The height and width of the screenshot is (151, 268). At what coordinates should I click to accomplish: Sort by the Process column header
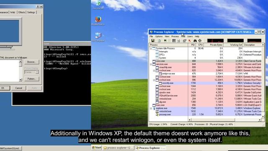[x=168, y=45]
